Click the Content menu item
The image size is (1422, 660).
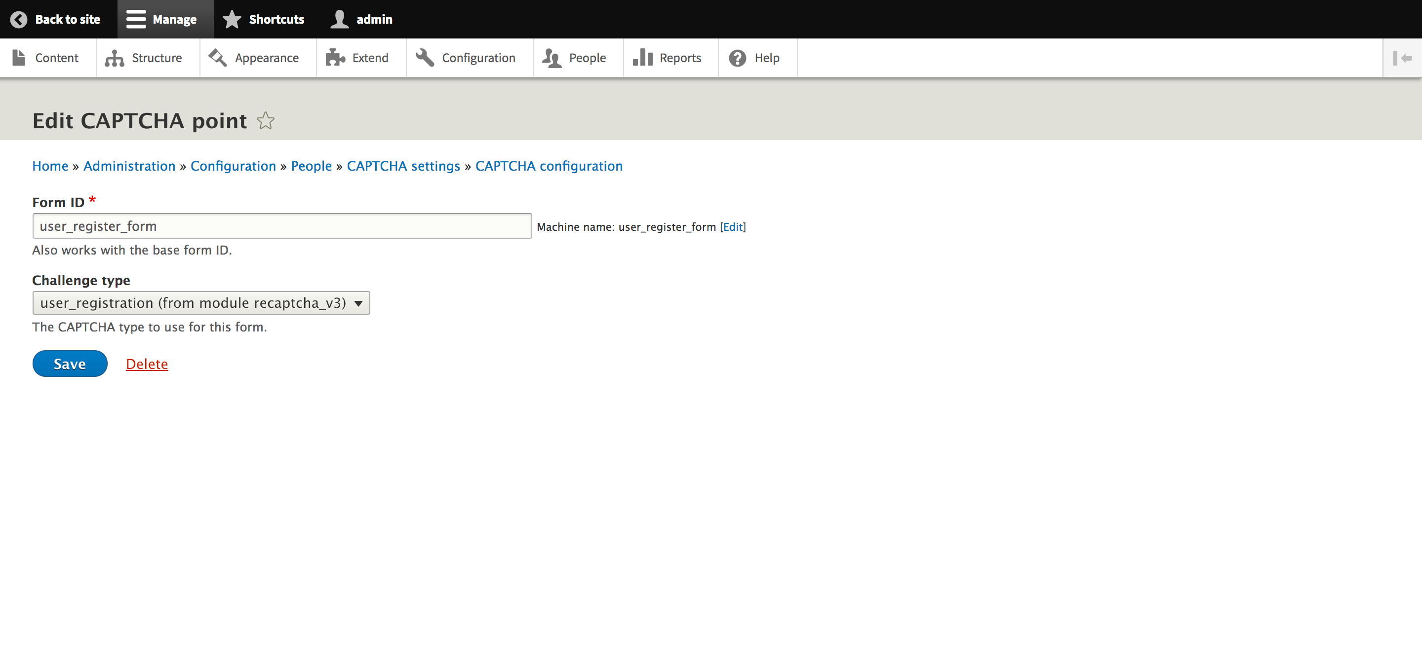click(x=56, y=57)
